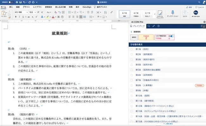
Task: Check the 第8条（人事異動）checkbox
Action: (x=132, y=86)
